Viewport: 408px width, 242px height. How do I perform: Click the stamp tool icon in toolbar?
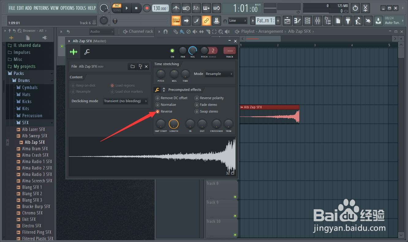pos(217,21)
